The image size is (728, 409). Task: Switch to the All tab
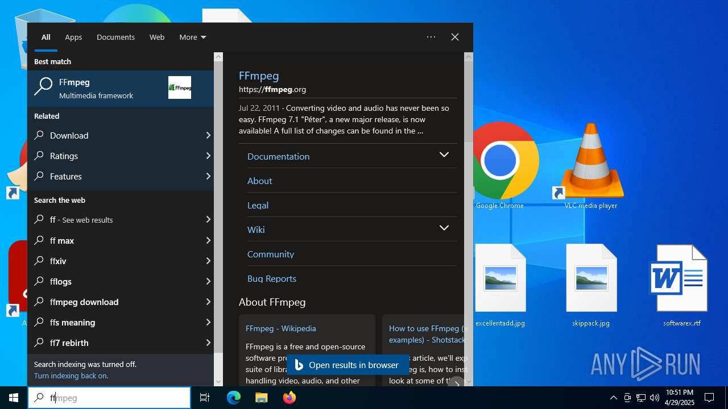pos(46,37)
